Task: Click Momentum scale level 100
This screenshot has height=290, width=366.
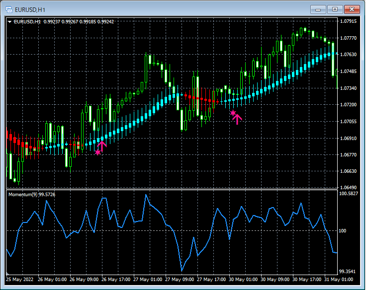Action: tap(343, 231)
